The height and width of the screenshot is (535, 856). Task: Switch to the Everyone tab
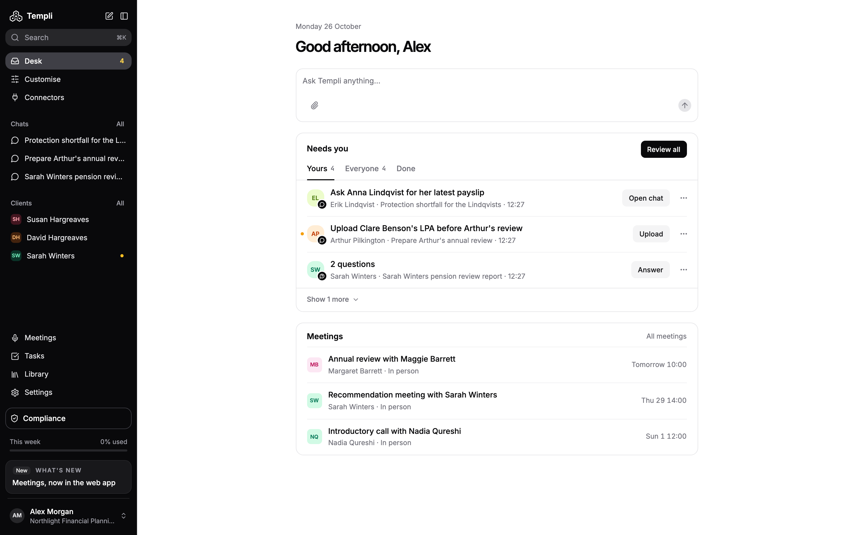pyautogui.click(x=365, y=169)
